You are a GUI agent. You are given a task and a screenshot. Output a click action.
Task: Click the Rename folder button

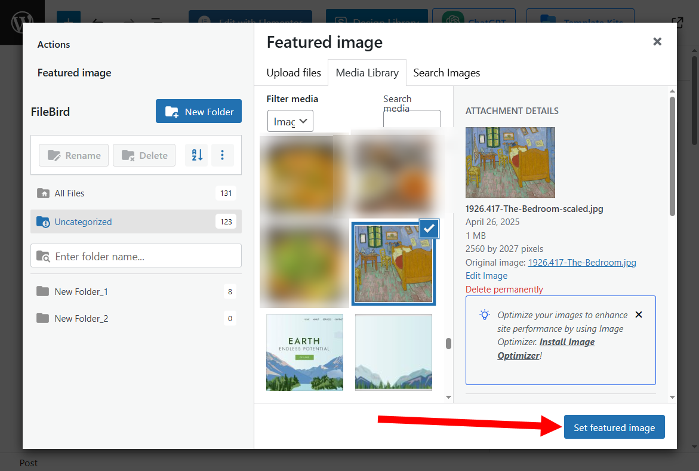tap(73, 155)
